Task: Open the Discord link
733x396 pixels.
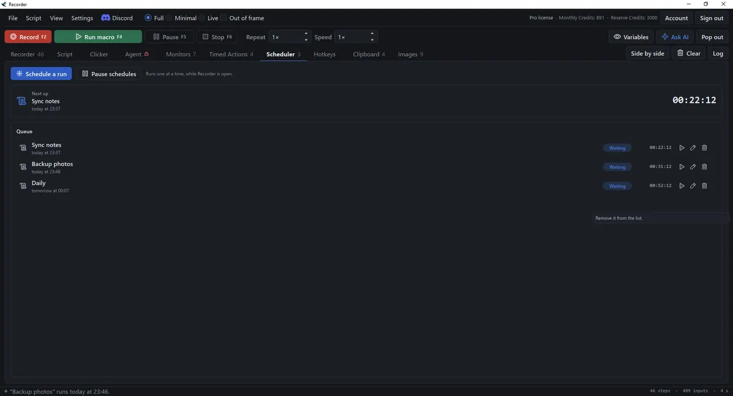Action: click(x=117, y=18)
